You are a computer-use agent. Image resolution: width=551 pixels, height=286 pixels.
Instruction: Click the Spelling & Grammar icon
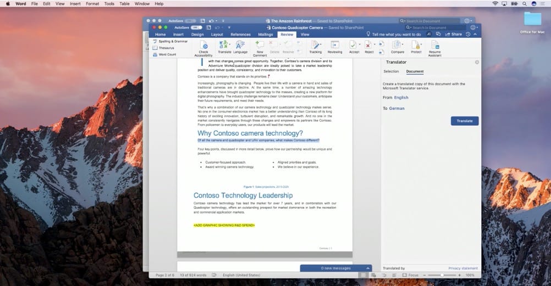(155, 41)
